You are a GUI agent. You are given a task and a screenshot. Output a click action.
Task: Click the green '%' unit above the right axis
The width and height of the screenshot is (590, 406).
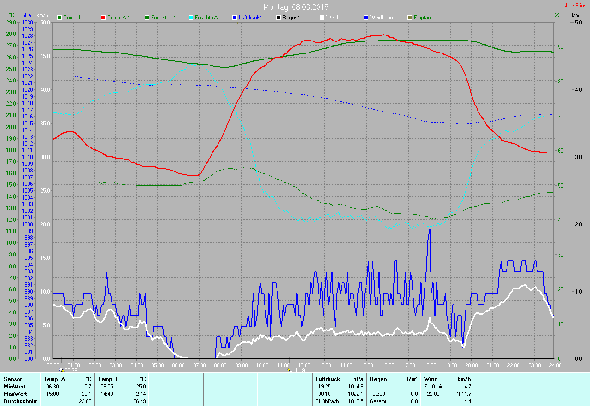557,15
